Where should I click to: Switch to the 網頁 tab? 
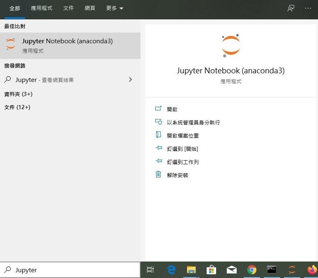click(x=90, y=8)
